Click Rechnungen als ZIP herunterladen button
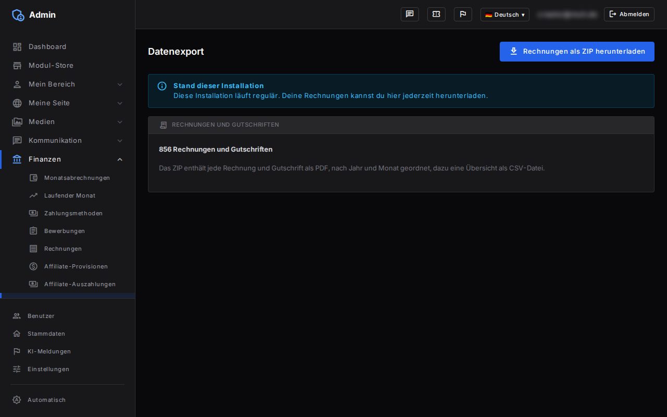The image size is (667, 417). (577, 52)
